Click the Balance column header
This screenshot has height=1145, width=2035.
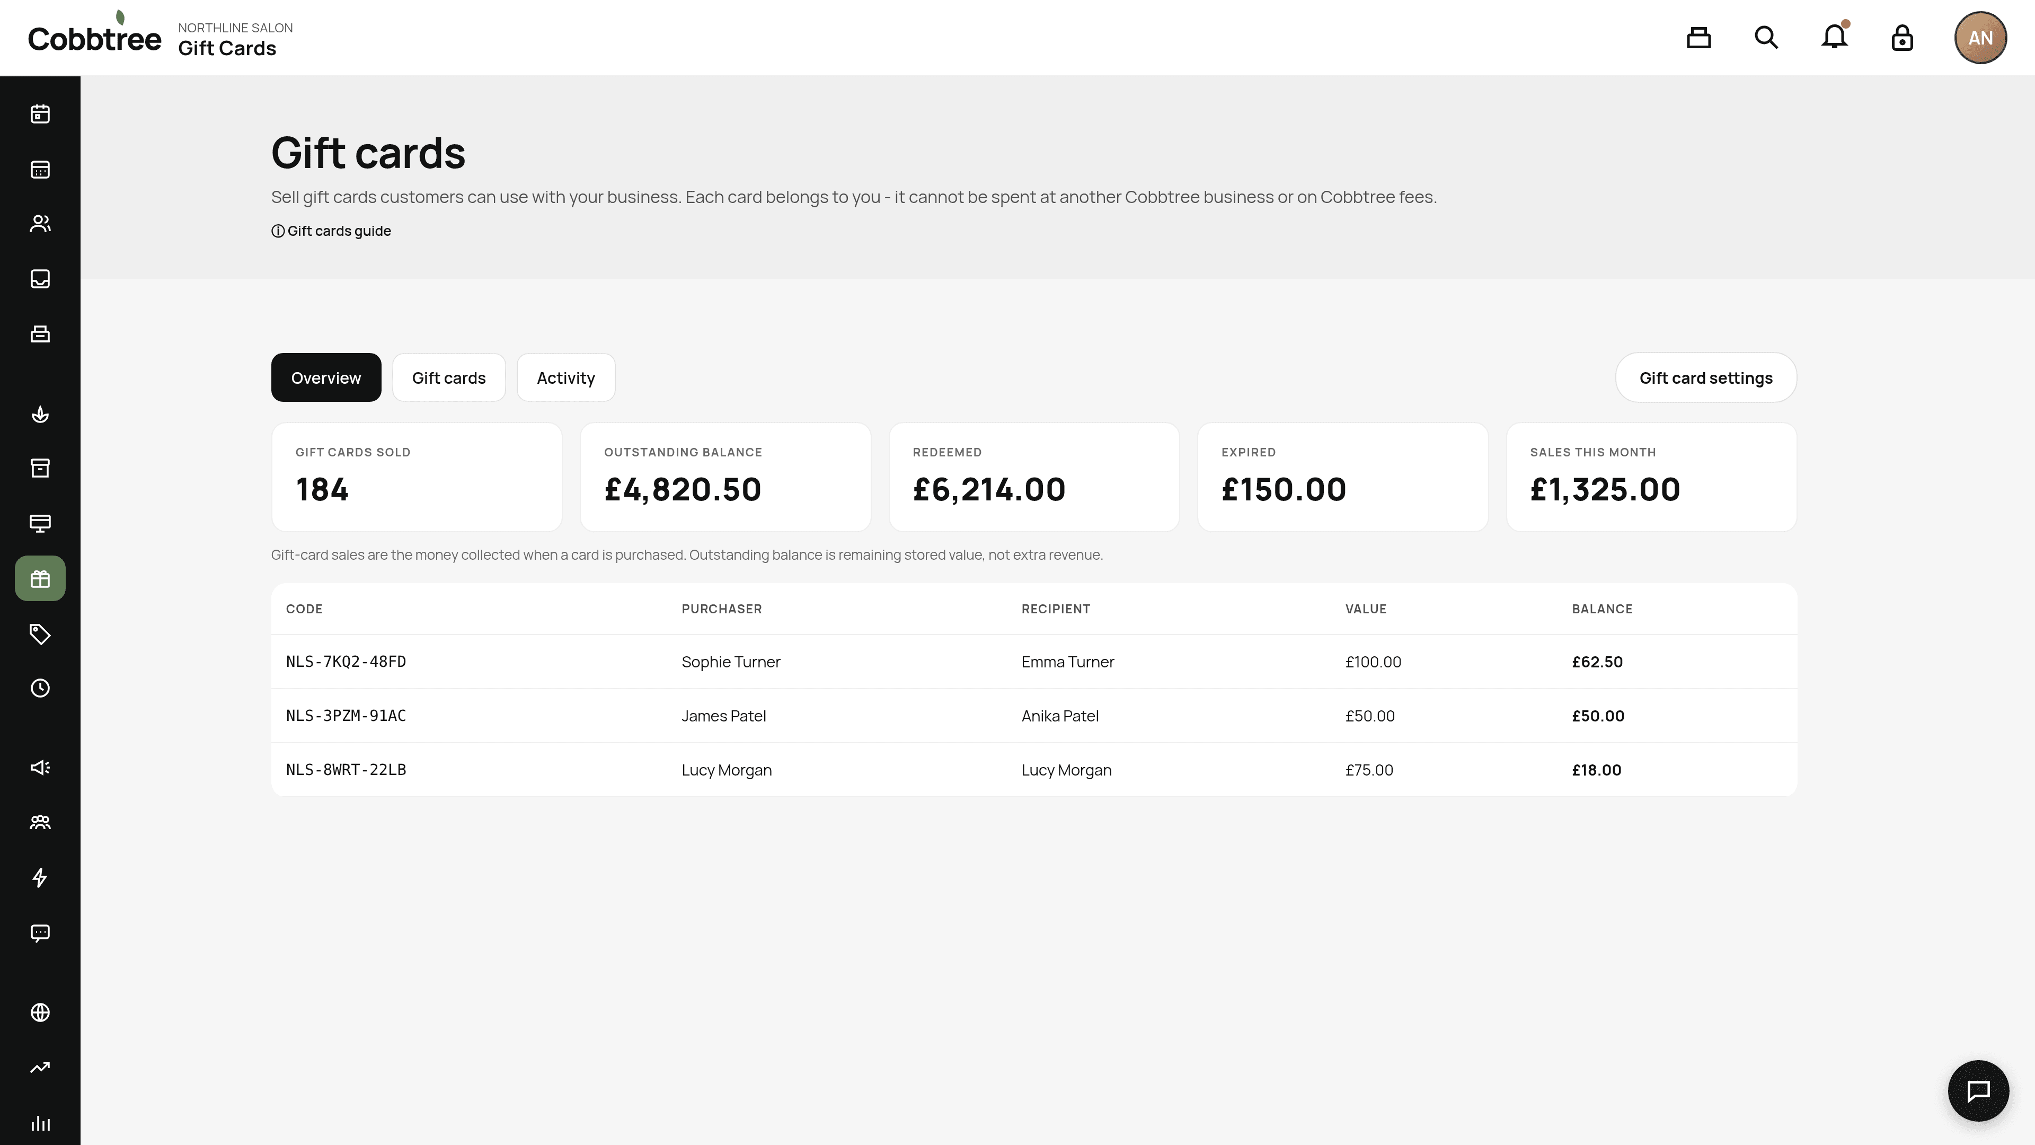[1602, 609]
